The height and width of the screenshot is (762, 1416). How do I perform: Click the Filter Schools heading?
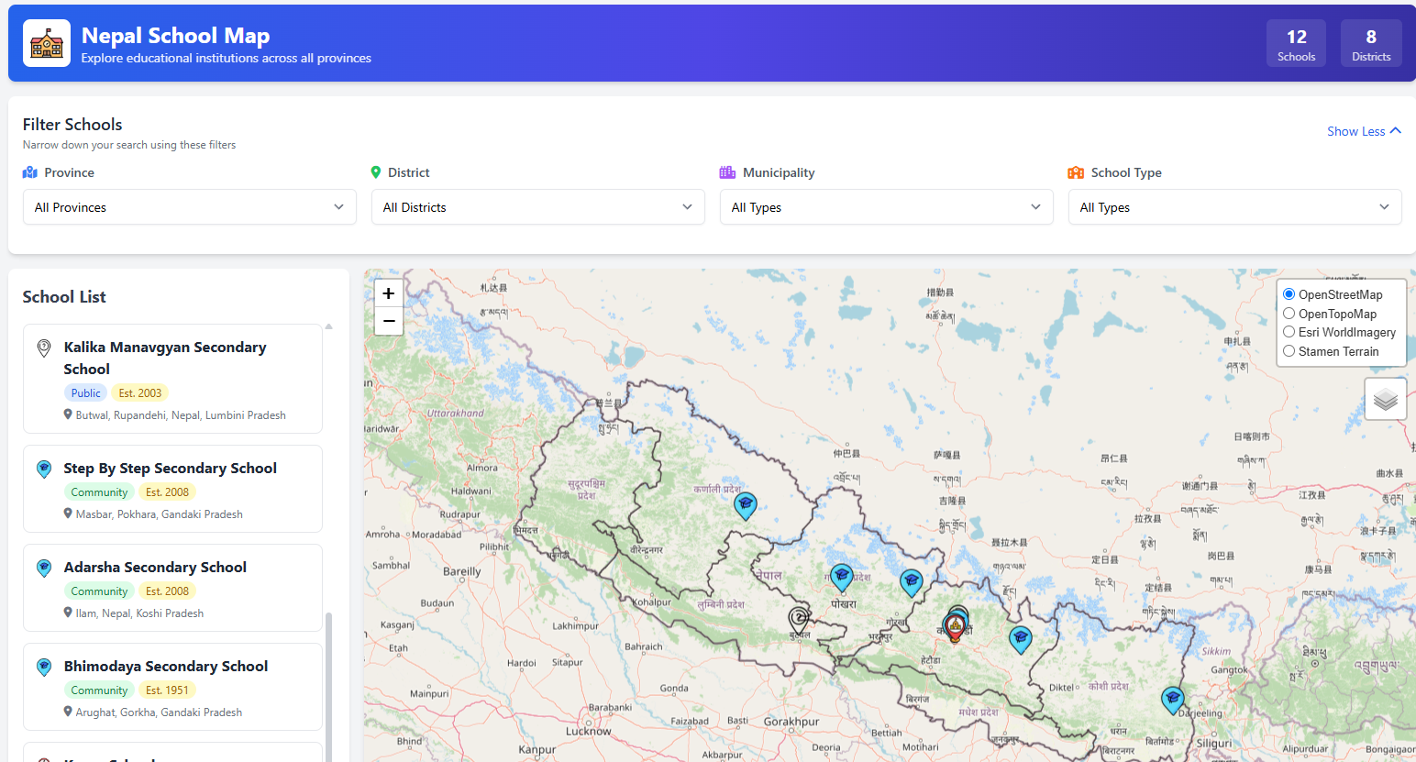pos(72,124)
